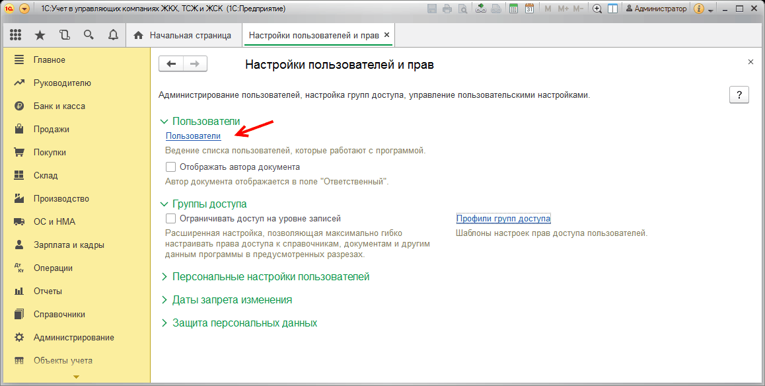Click the window layout panels icon
The width and height of the screenshot is (765, 386).
(613, 9)
